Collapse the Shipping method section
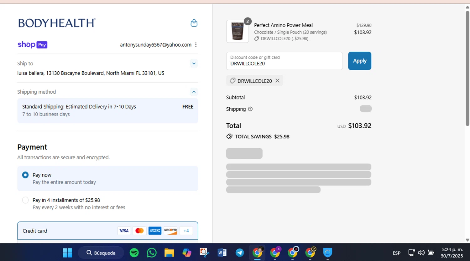 tap(194, 92)
